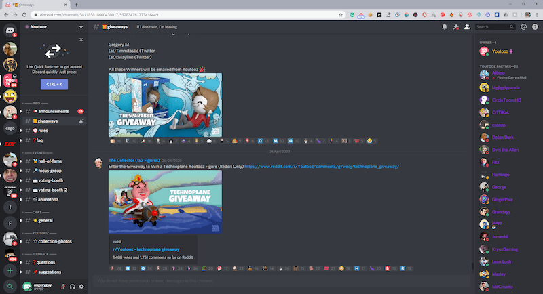Open r/Youtooz technoplane giveaway embed title
The height and width of the screenshot is (294, 543).
point(146,249)
